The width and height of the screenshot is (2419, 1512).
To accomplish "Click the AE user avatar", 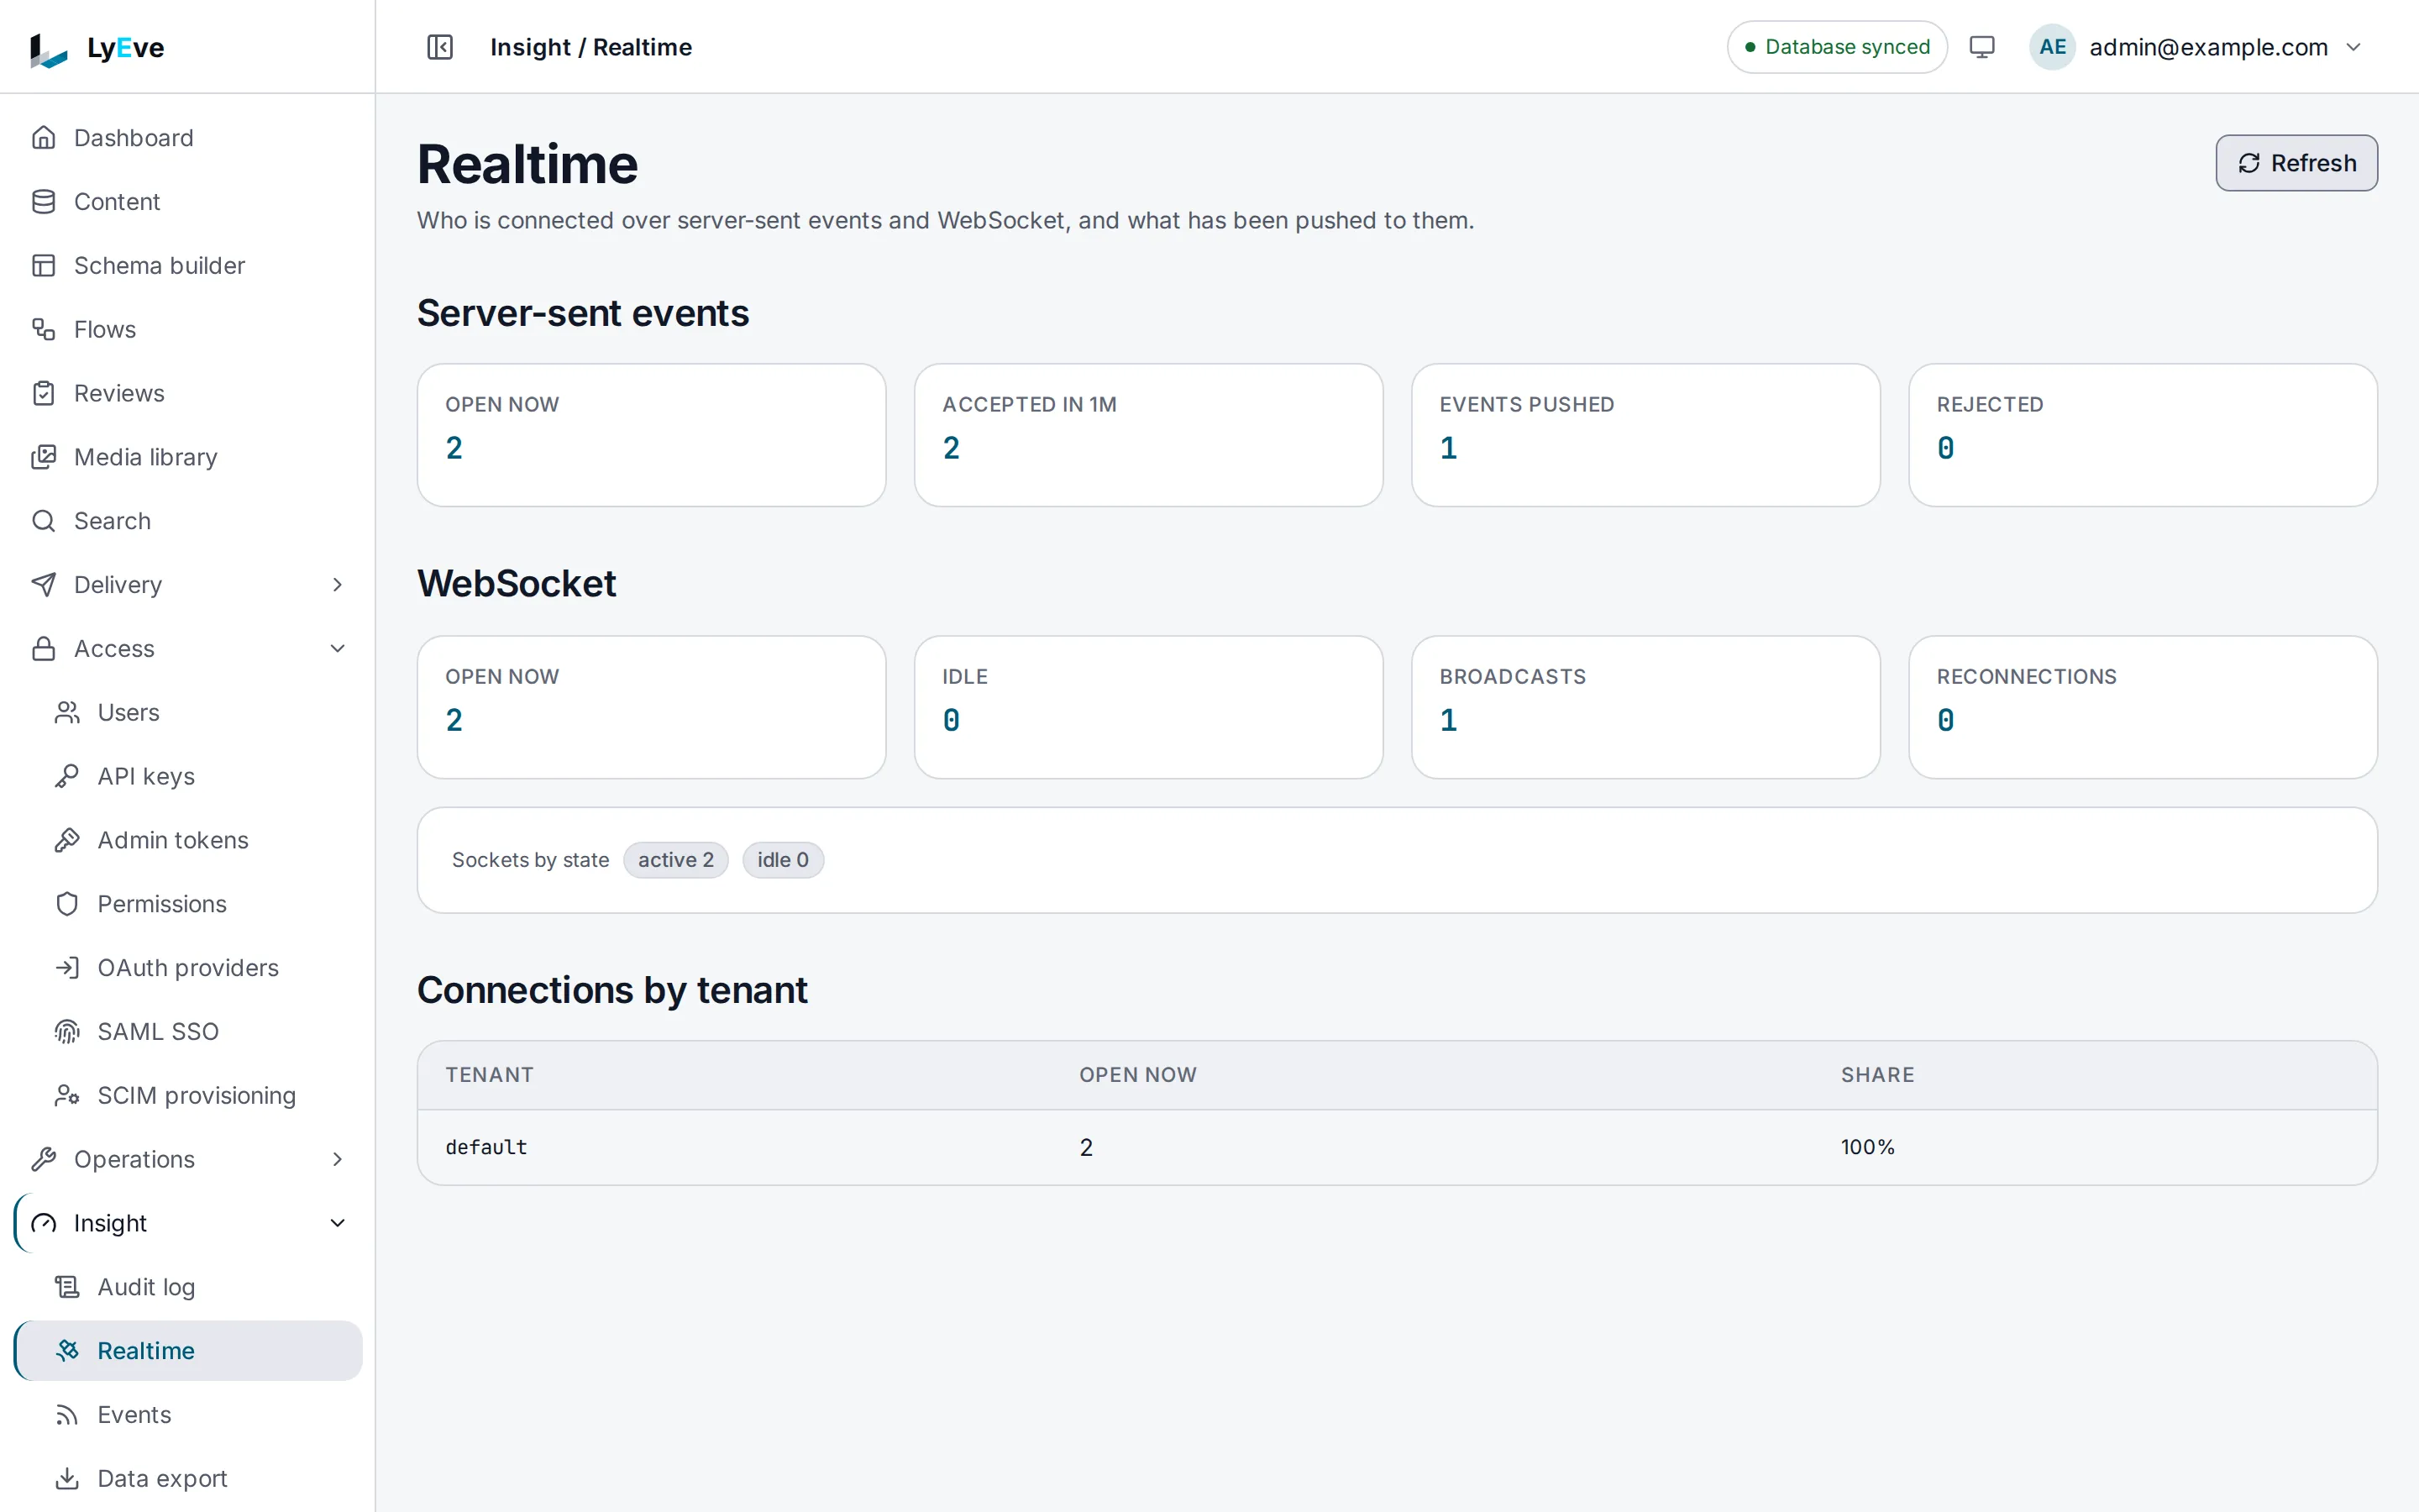I will click(2052, 47).
